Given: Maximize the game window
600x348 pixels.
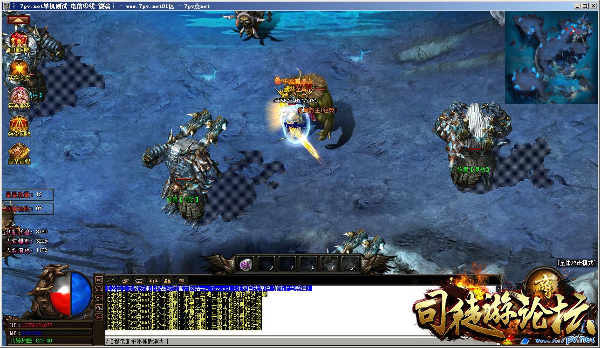Looking at the screenshot, I should tap(584, 6).
